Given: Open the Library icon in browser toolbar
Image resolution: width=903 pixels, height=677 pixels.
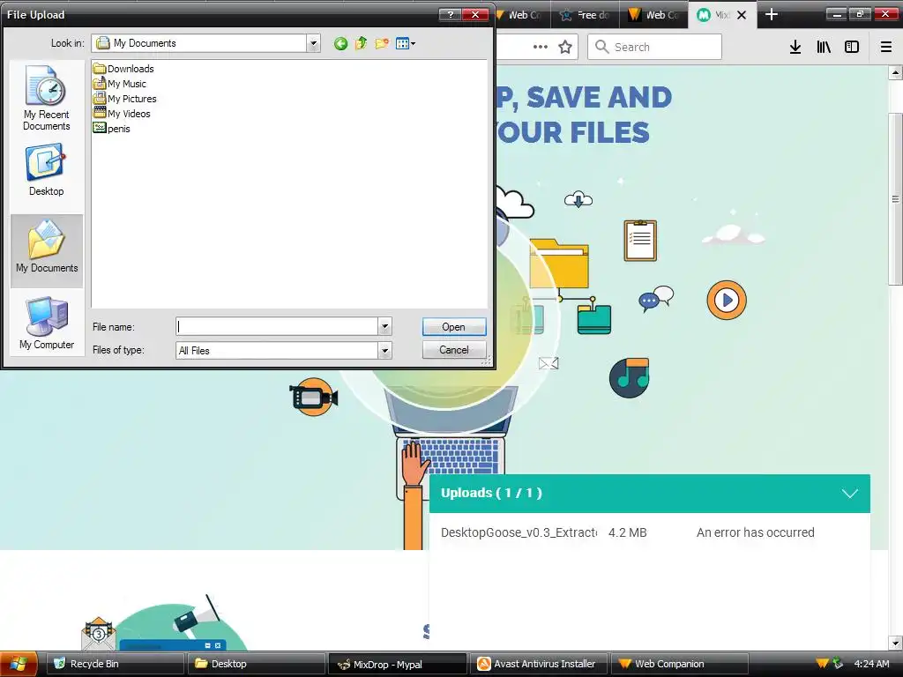Looking at the screenshot, I should point(824,47).
